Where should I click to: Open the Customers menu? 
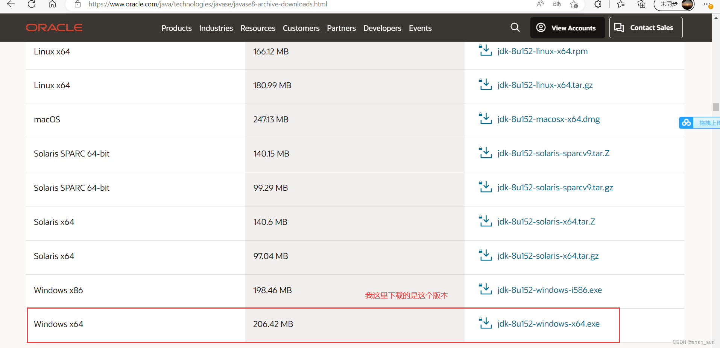click(x=301, y=28)
